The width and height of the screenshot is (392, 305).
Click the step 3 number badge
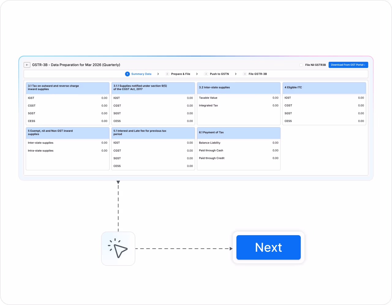click(206, 74)
